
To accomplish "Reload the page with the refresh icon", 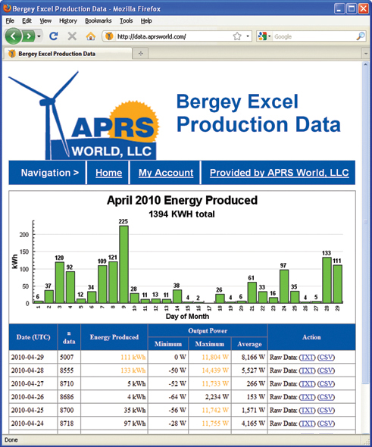I will 53,36.
